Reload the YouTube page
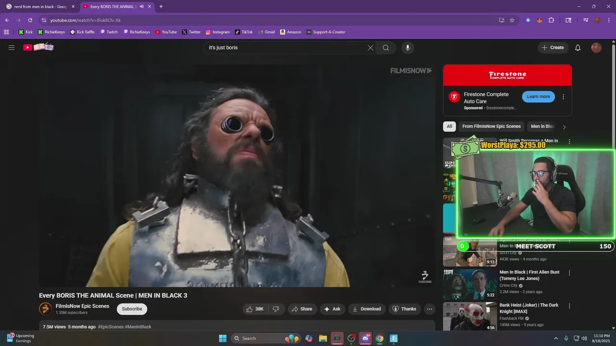The image size is (616, 346). [30, 20]
